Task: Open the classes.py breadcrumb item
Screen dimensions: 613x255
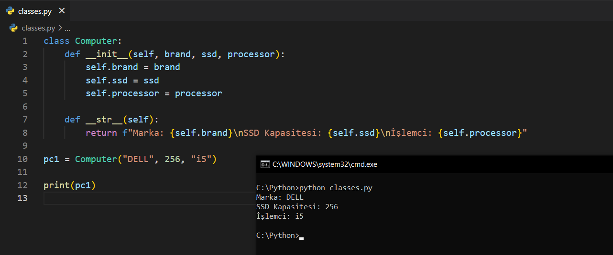Action: (38, 28)
